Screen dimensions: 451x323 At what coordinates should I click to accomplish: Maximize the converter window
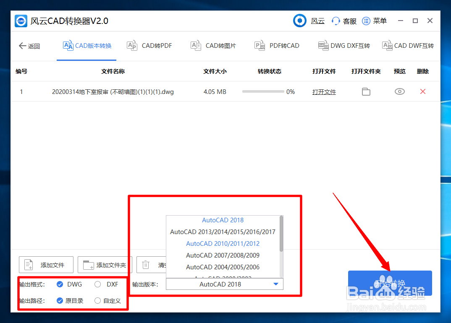(415, 21)
